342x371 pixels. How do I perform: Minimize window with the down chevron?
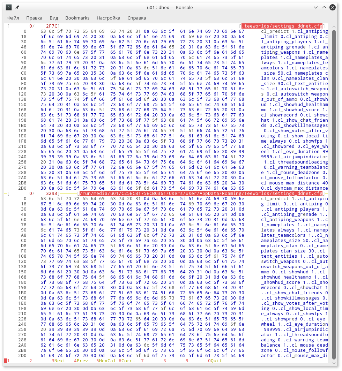click(x=315, y=7)
